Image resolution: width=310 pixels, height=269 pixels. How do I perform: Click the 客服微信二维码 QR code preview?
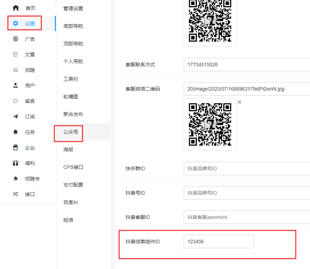(x=210, y=124)
